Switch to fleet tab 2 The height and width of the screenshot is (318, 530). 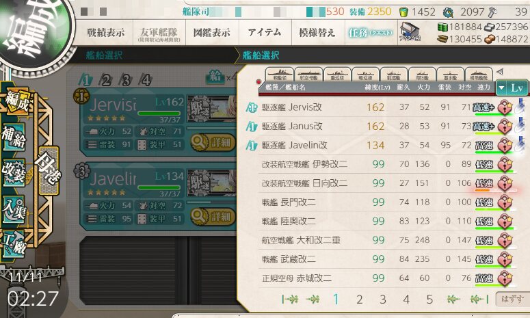[x=106, y=81]
